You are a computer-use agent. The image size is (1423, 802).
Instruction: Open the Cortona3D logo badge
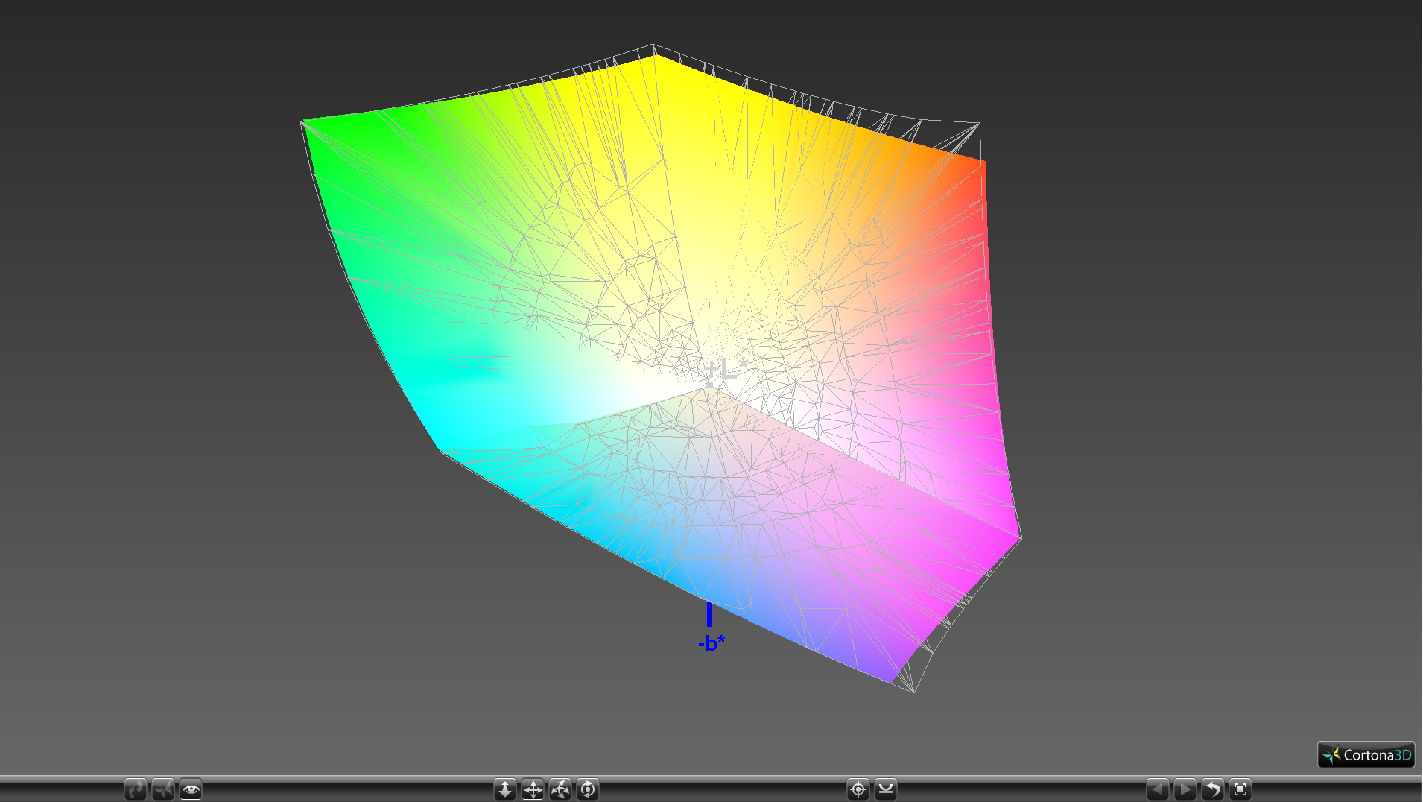tap(1366, 755)
